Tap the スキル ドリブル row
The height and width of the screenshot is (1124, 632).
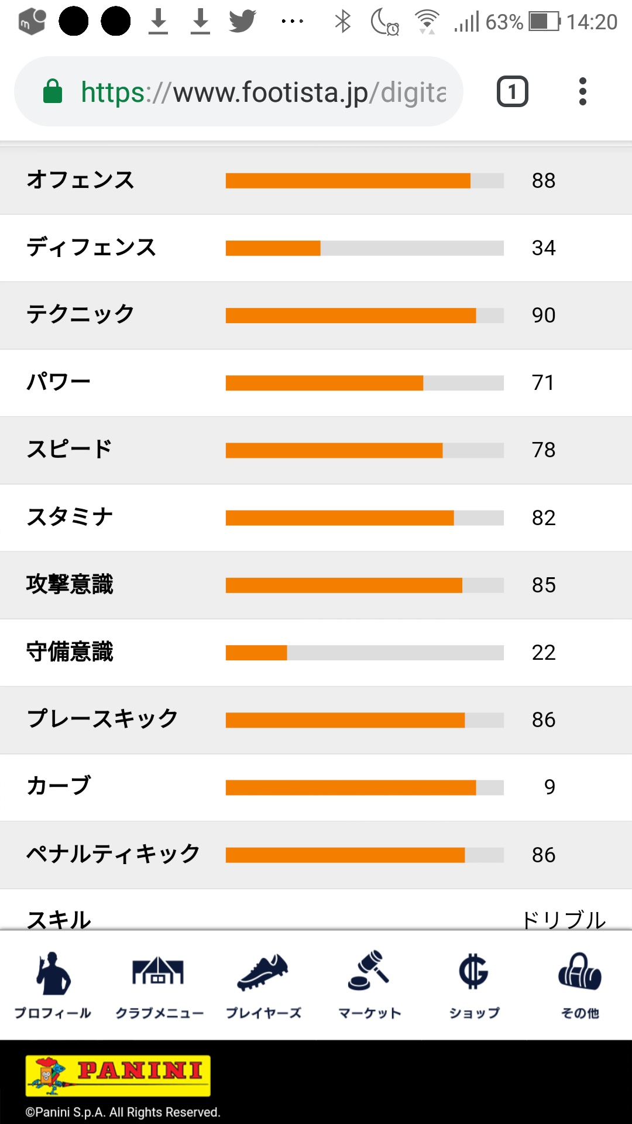[316, 910]
